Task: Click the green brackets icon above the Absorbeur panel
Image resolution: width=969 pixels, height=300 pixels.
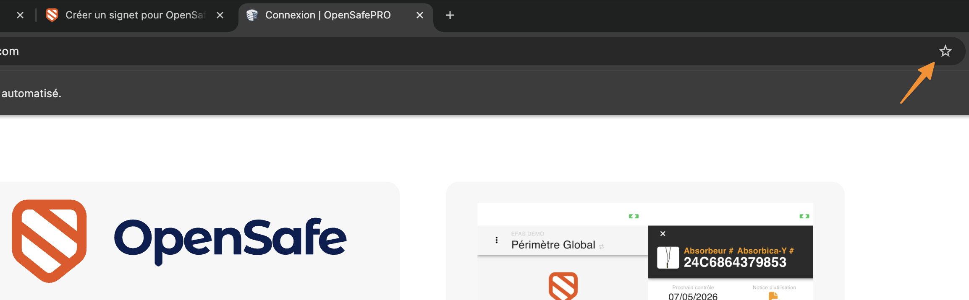Action: [x=804, y=216]
